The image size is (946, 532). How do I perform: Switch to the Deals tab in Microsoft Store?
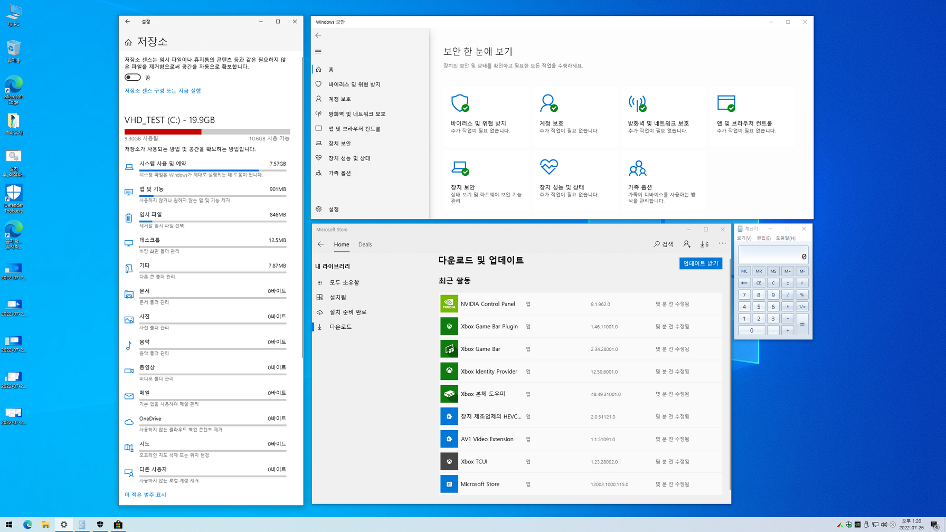coord(365,244)
